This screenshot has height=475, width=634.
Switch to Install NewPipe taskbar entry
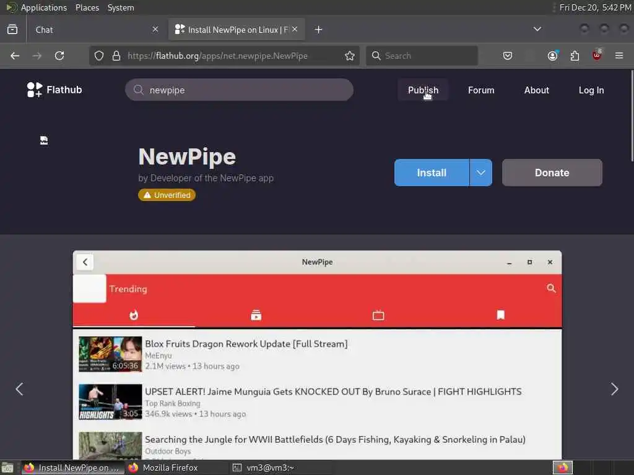73,468
